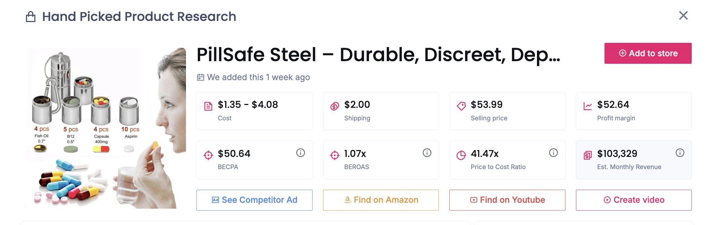717x225 pixels.
Task: Click the banknote icon beside Est. Monthly Revenue
Action: [587, 155]
